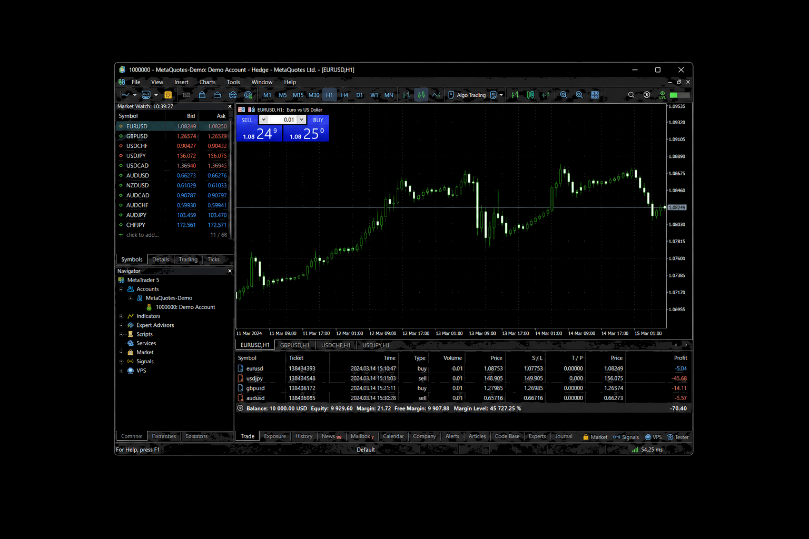Collapse the MetaQuotes-Demo tree node
809x539 pixels.
tap(131, 298)
